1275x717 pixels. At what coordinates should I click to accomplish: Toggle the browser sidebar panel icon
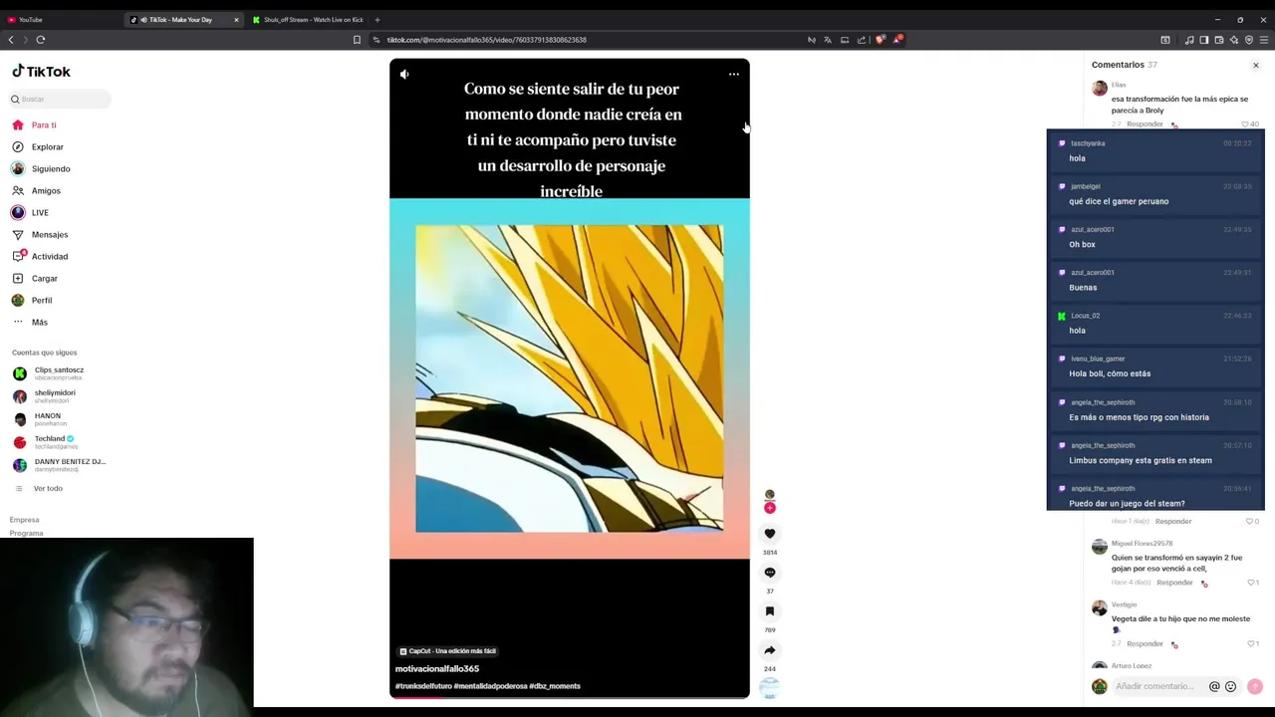coord(1203,40)
